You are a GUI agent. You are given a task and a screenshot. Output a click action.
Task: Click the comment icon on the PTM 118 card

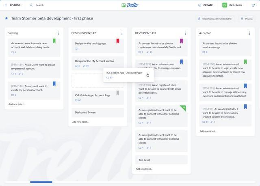(x=13, y=95)
